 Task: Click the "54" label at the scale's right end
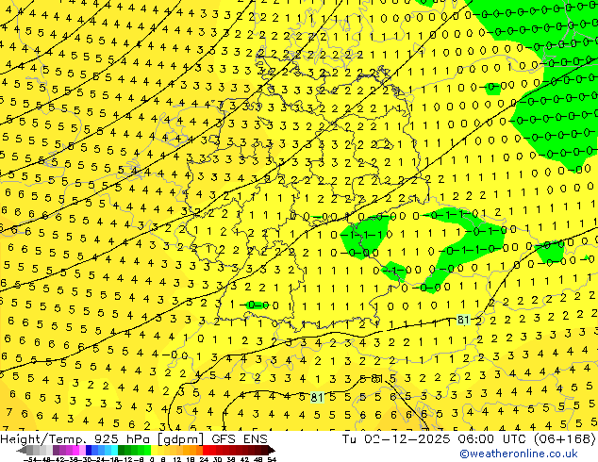point(272,460)
